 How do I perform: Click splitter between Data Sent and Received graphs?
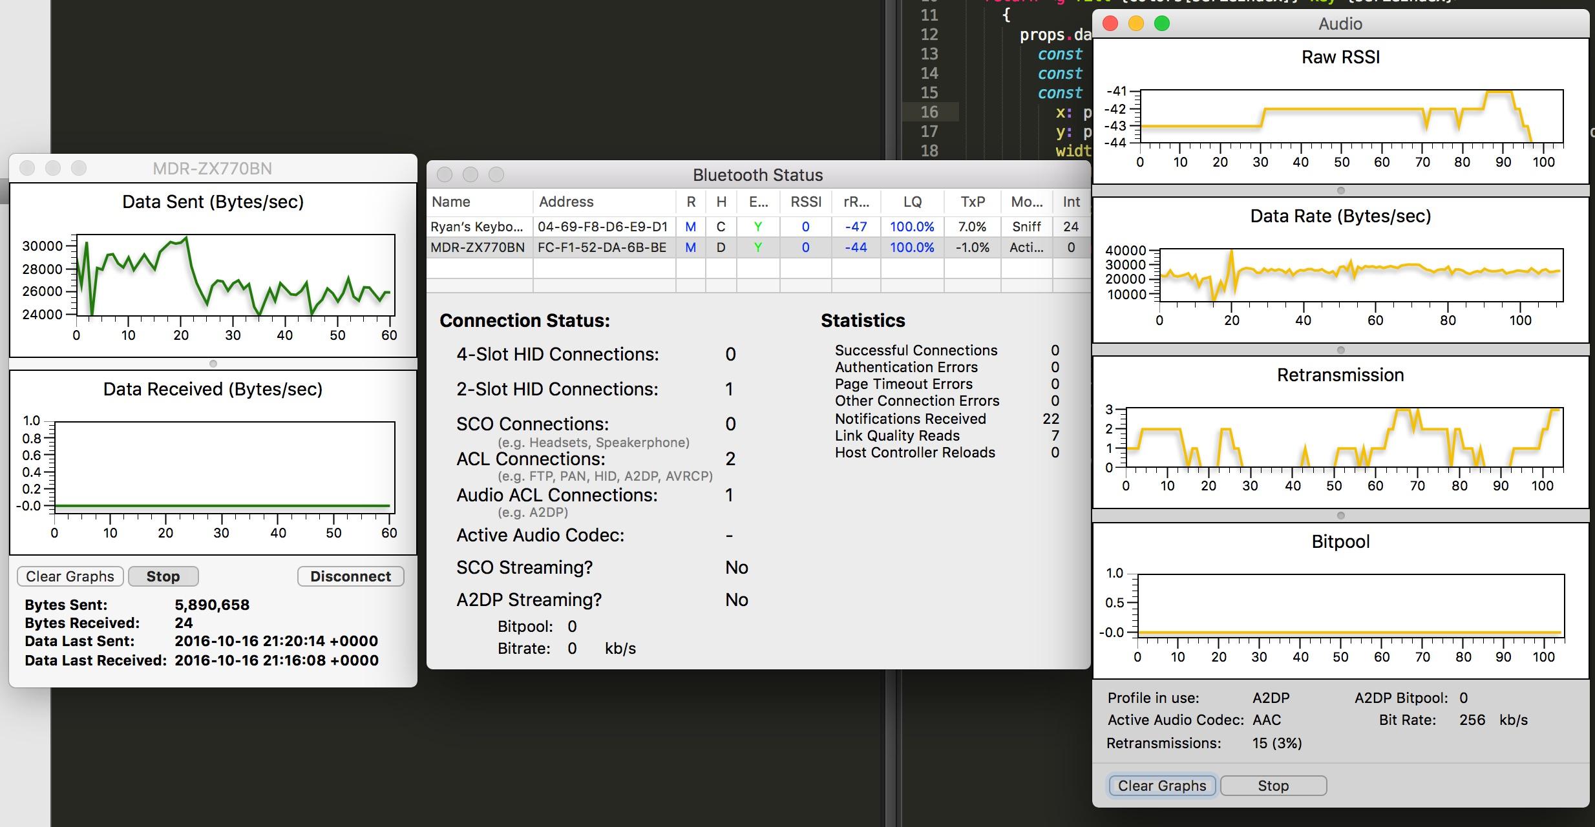[x=213, y=364]
